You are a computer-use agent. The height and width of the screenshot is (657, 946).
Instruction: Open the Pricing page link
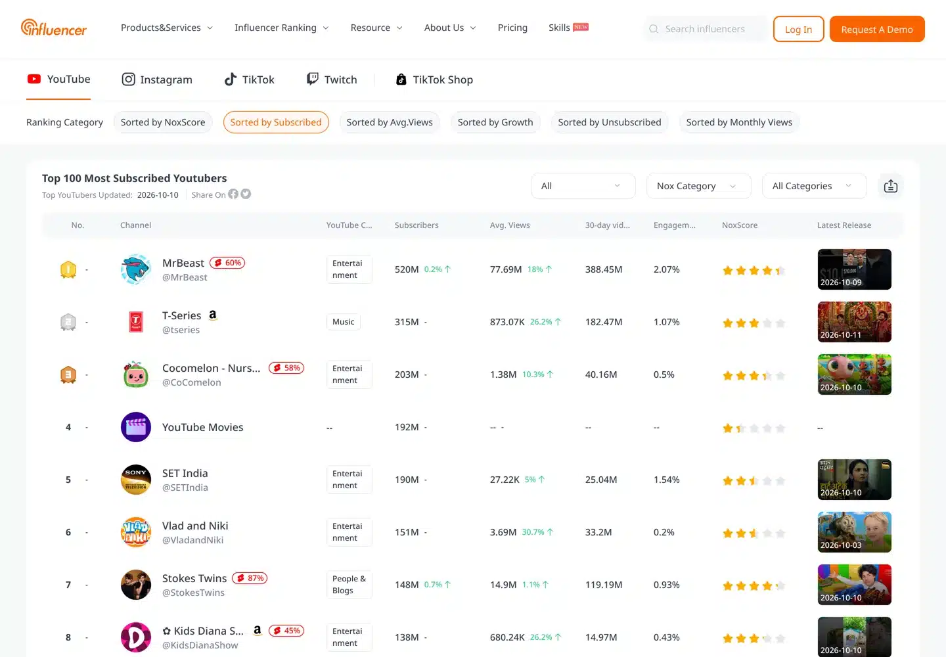(x=512, y=28)
